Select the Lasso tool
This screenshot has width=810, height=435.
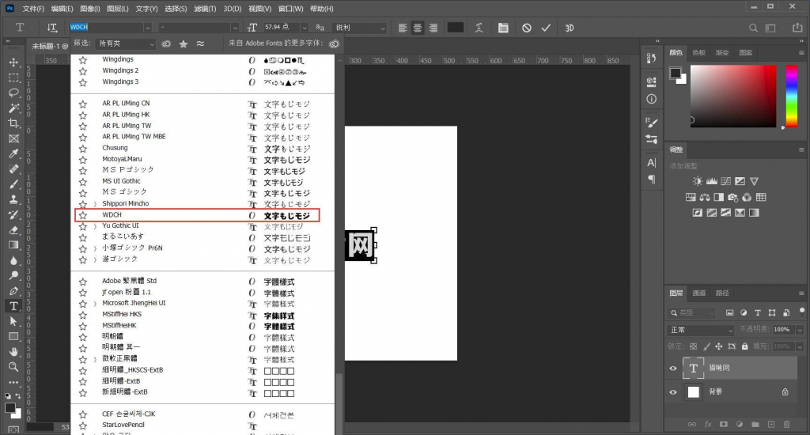(x=13, y=93)
